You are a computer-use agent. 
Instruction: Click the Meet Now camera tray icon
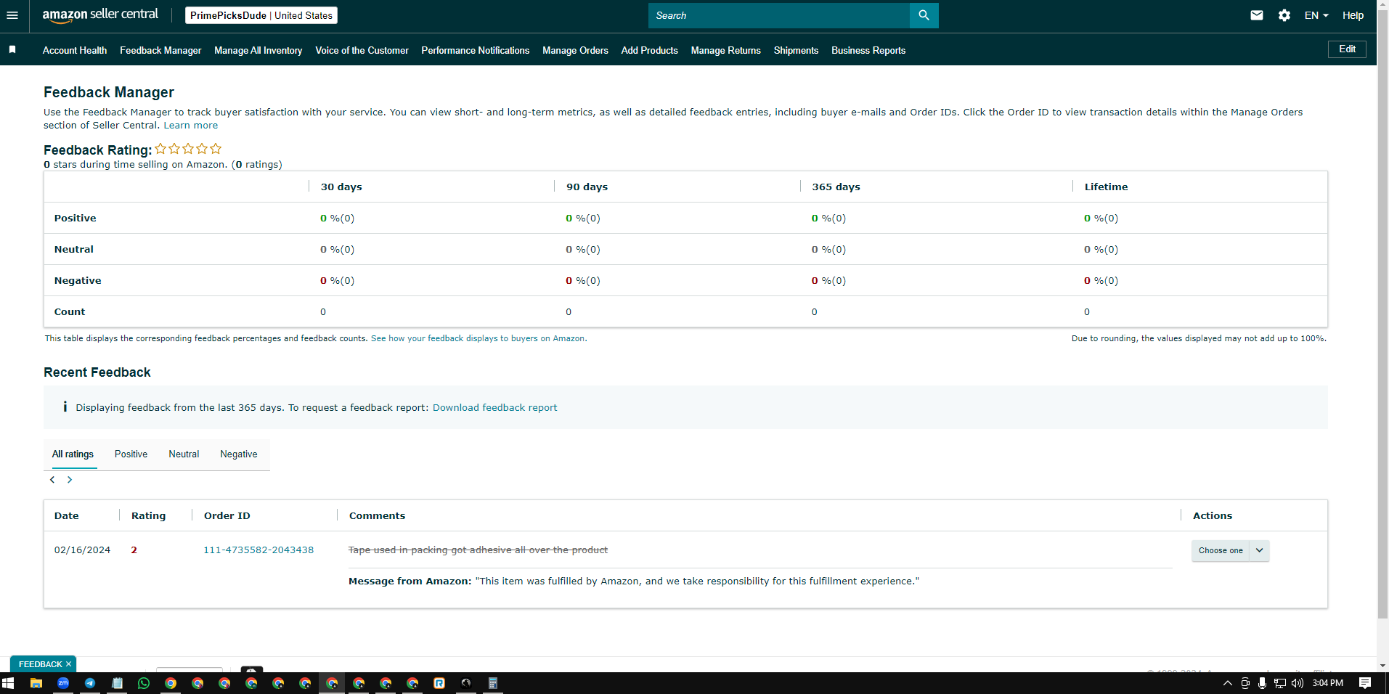1245,683
